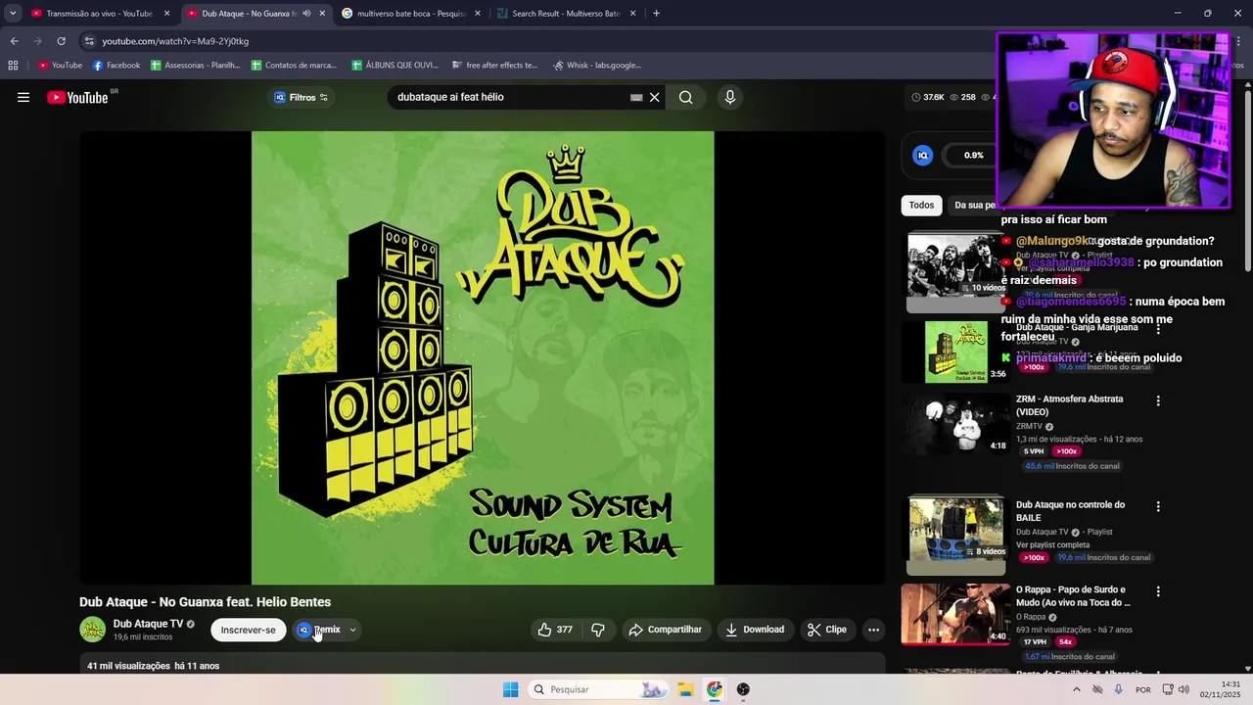The width and height of the screenshot is (1253, 705).
Task: Open volume control in system tray
Action: pos(1183,689)
